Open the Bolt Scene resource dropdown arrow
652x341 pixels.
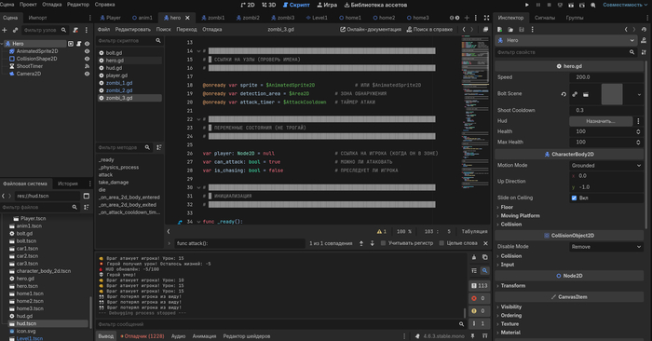[x=639, y=94]
